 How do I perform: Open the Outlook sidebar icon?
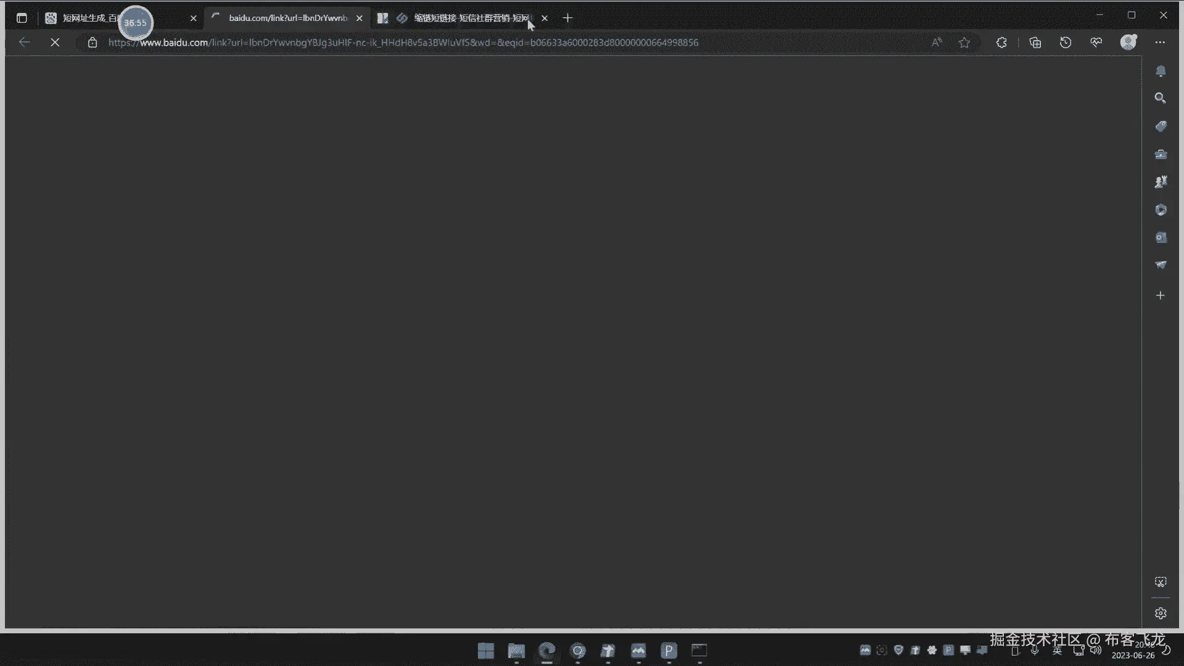(1161, 237)
